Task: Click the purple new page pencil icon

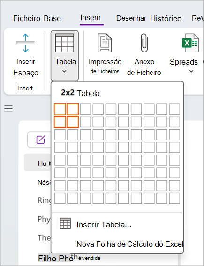Action: coord(41,140)
